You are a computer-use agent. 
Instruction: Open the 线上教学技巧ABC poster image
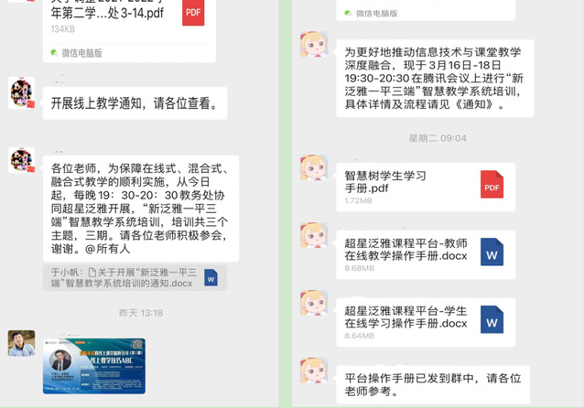[94, 366]
